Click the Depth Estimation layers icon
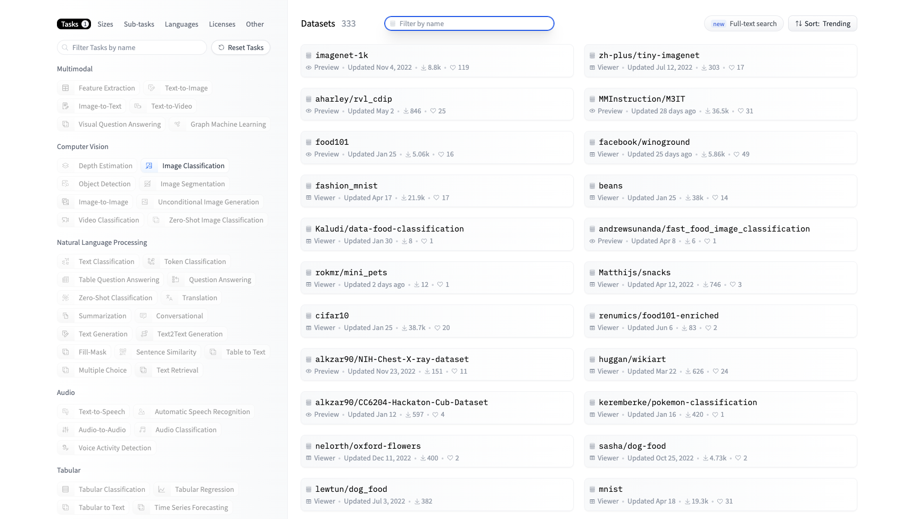 click(x=65, y=166)
